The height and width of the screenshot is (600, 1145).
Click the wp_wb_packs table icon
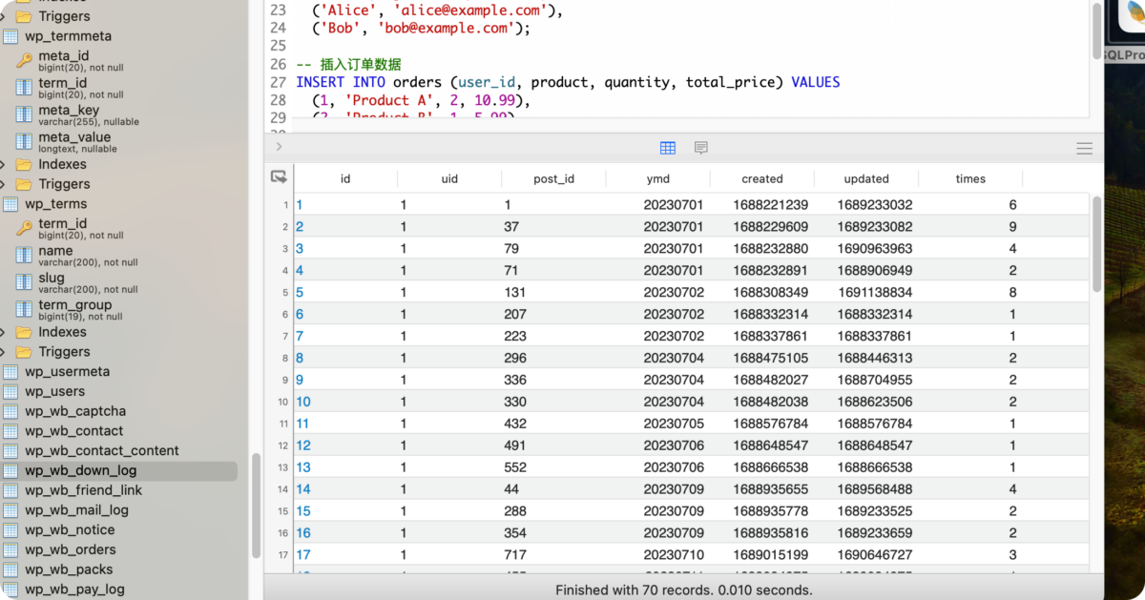(x=10, y=569)
